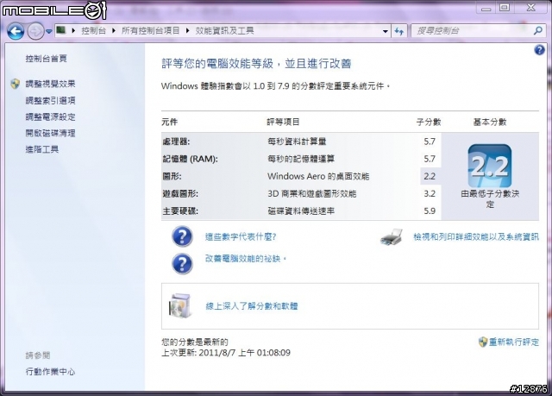The height and width of the screenshot is (396, 552).
Task: Open 控制台首頁 link
Action: pyautogui.click(x=46, y=59)
